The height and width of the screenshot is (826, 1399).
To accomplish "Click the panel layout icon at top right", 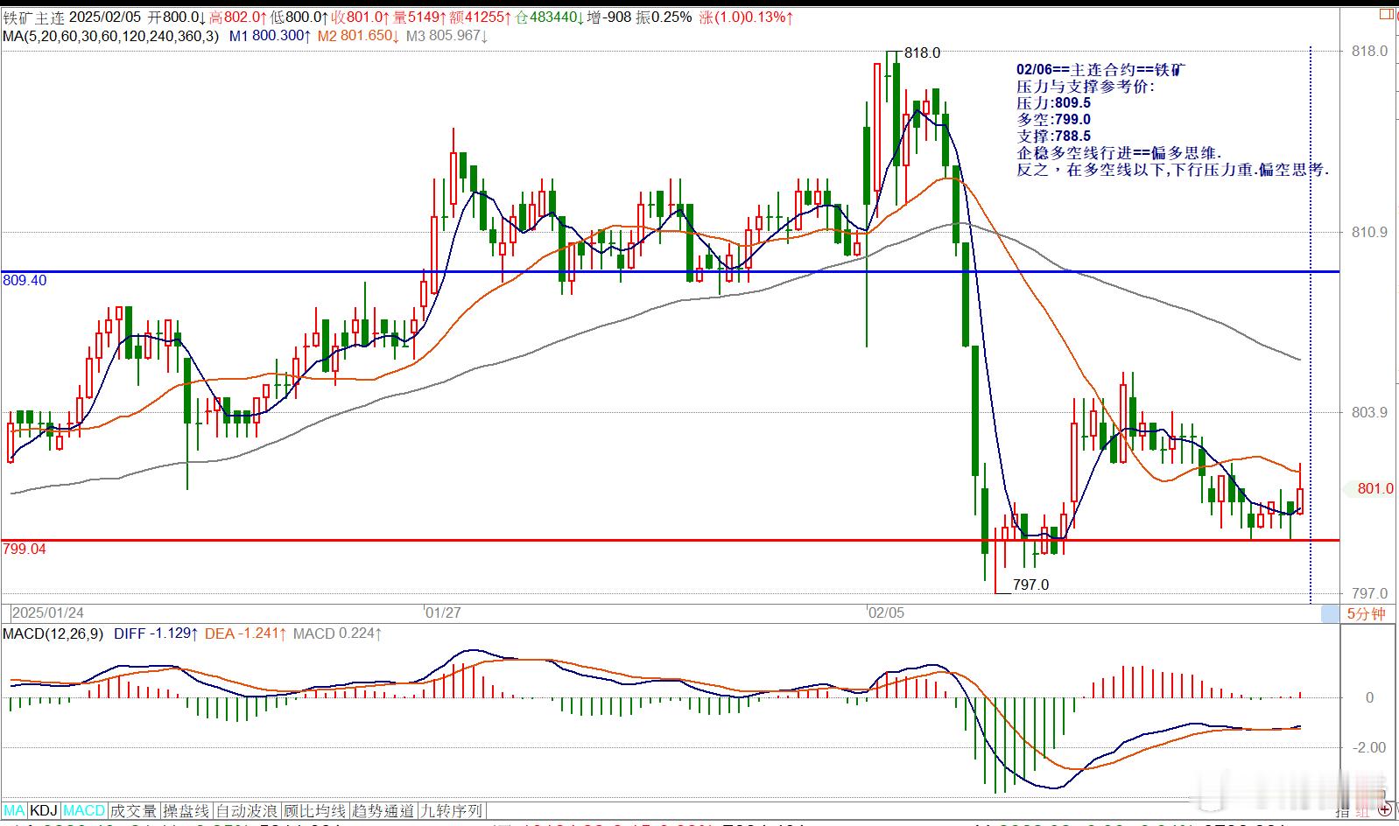I will (1385, 14).
